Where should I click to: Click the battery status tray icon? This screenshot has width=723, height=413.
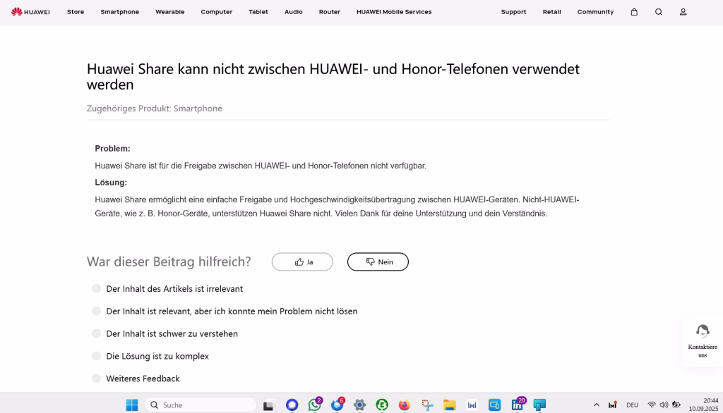(x=676, y=405)
